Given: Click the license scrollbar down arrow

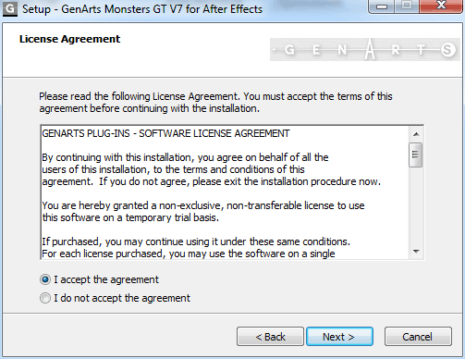Looking at the screenshot, I should coord(416,252).
